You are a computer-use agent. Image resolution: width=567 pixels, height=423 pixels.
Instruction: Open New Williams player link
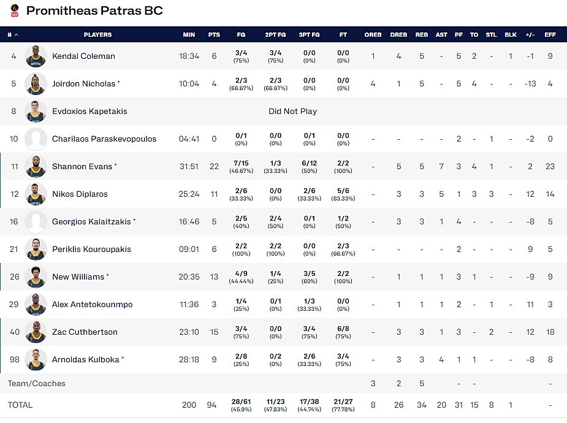78,277
